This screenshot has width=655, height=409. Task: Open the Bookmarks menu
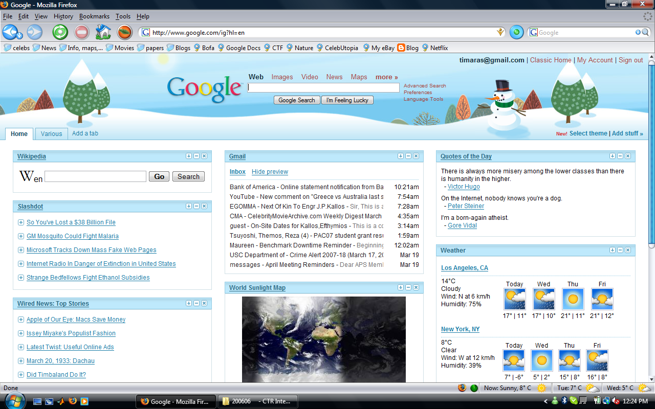pyautogui.click(x=94, y=16)
